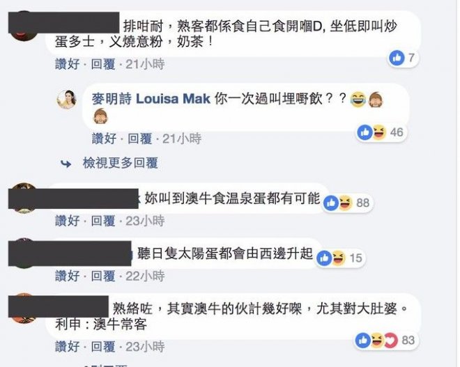Image resolution: width=460 pixels, height=367 pixels.
Task: Open the 23小時 timestamp of 澳牛常客 comment
Action: (x=145, y=347)
